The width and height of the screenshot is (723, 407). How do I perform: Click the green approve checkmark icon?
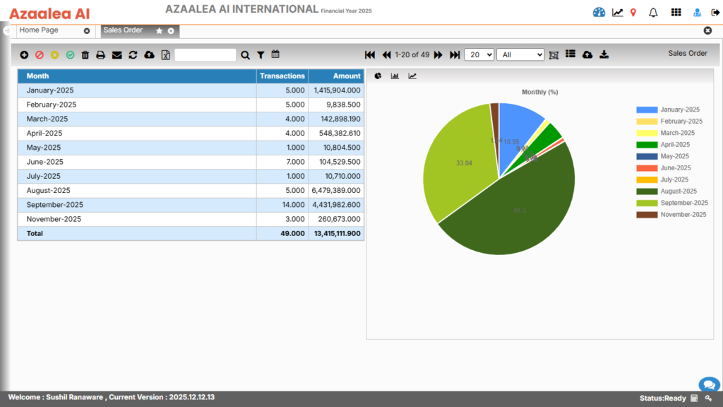[70, 54]
